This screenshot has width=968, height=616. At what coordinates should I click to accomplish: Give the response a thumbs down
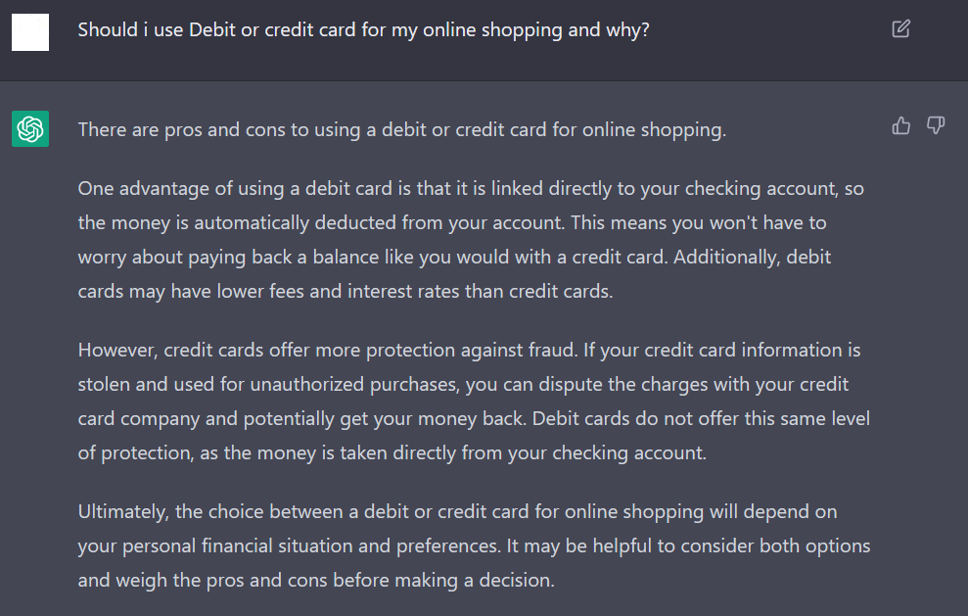[x=936, y=126]
